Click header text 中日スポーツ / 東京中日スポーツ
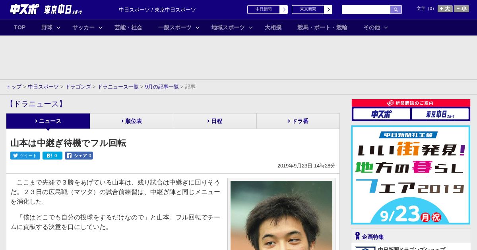The image size is (477, 250). point(157,10)
